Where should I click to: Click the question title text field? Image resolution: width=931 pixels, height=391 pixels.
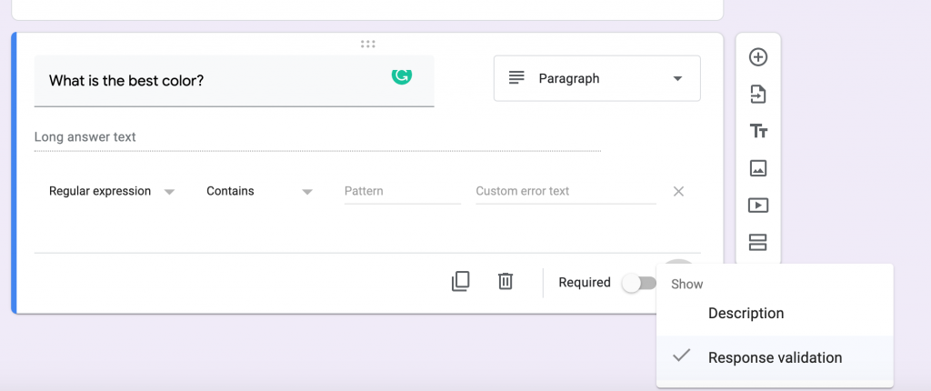pos(234,81)
